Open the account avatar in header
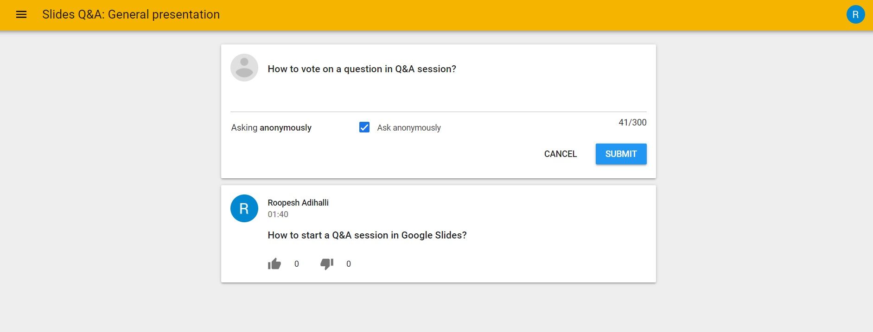 tap(855, 14)
